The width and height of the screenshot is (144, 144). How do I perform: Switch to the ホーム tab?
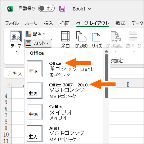pyautogui.click(x=31, y=23)
